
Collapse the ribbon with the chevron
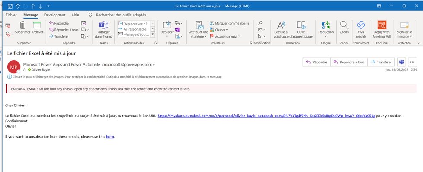coord(419,43)
